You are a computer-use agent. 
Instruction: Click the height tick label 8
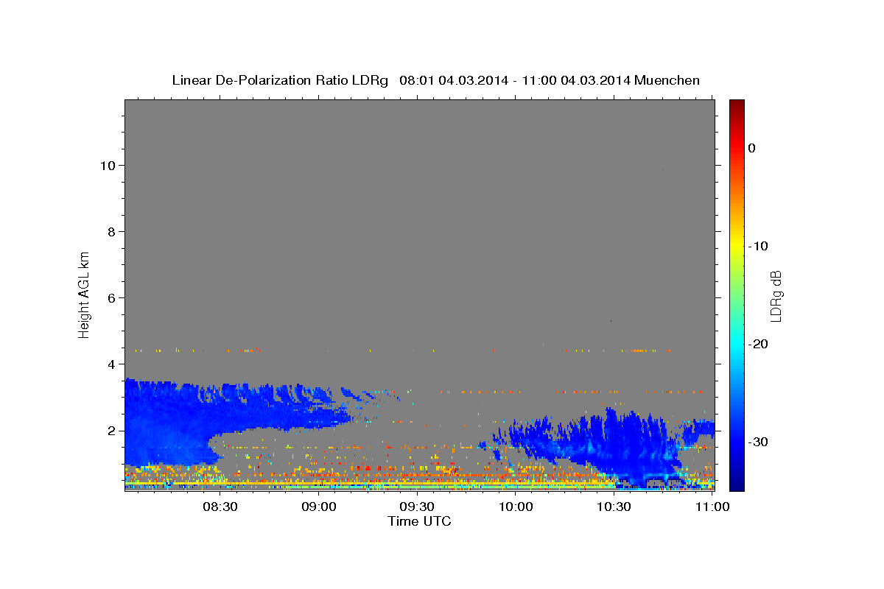pyautogui.click(x=110, y=232)
